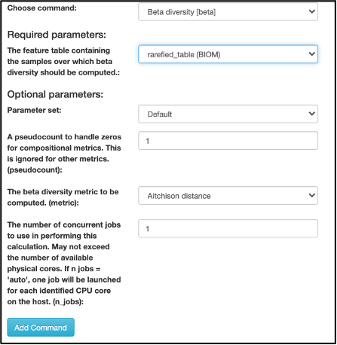Open the Parameter set dropdown showing Default
The width and height of the screenshot is (337, 345).
[228, 114]
